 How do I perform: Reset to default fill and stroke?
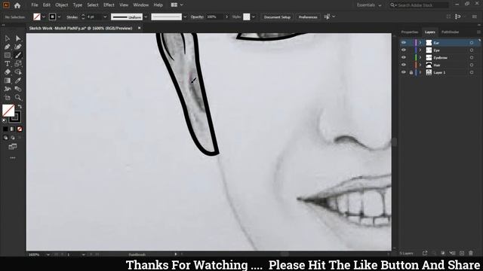5,120
